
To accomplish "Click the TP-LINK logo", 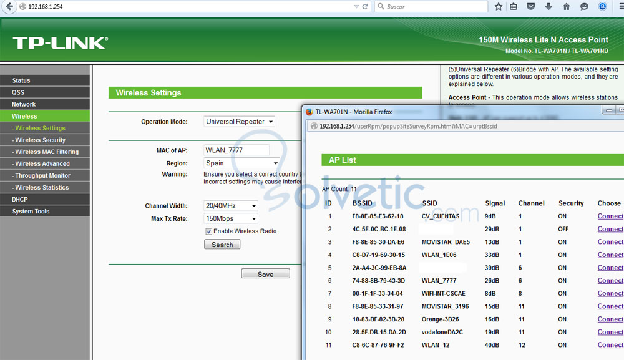I will [60, 43].
